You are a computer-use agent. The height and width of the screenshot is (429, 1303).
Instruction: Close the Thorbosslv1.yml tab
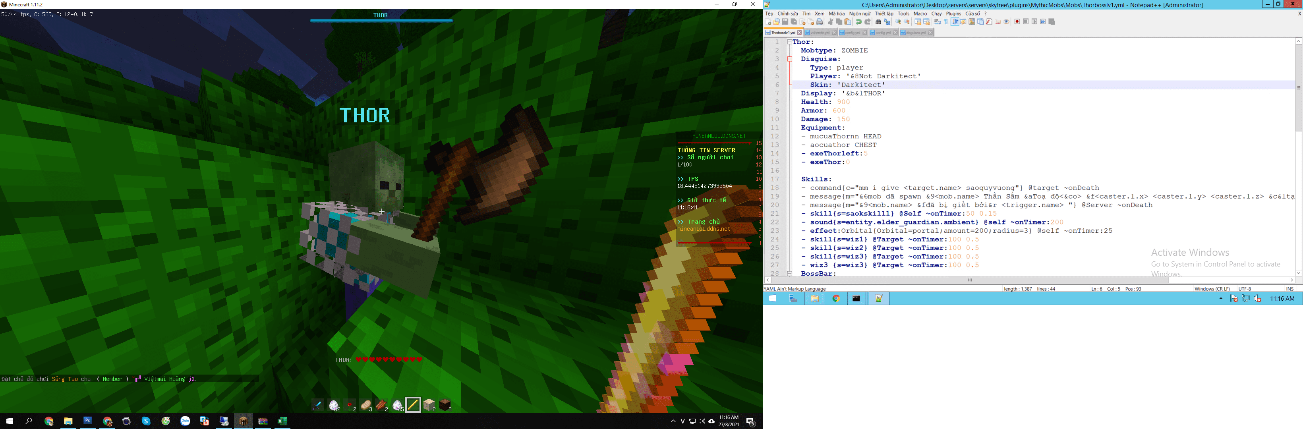(800, 33)
